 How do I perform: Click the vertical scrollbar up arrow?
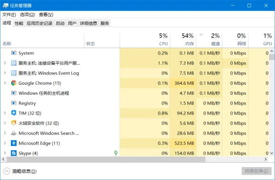click(x=272, y=51)
